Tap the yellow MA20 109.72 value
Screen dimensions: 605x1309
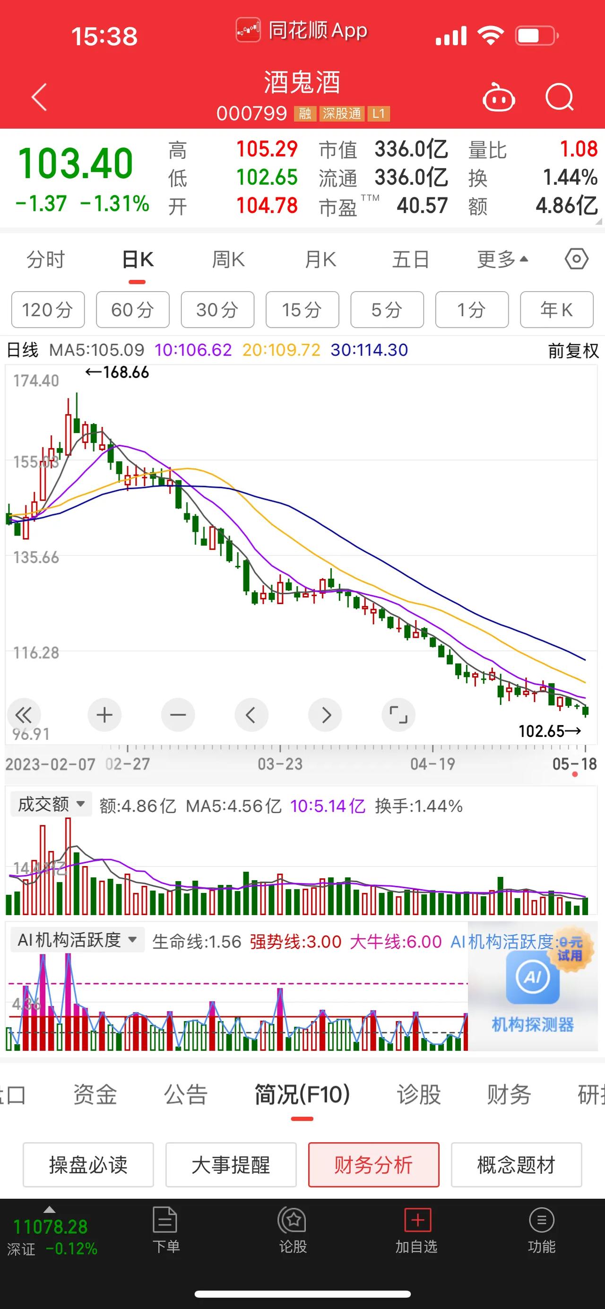pyautogui.click(x=281, y=350)
